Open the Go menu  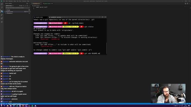pyautogui.click(x=18, y=1)
